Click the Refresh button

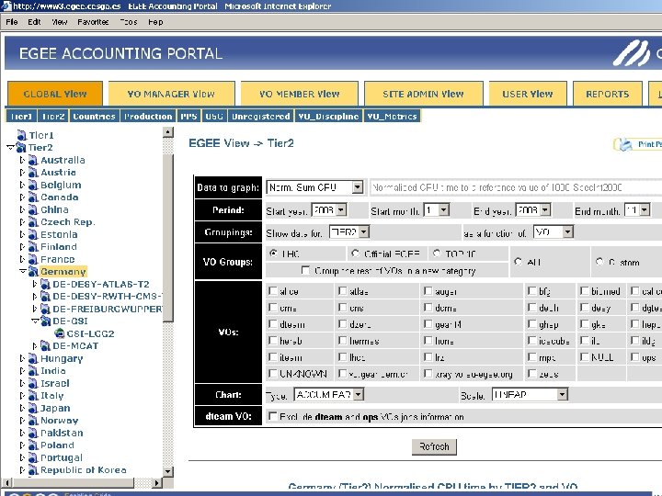tap(434, 446)
